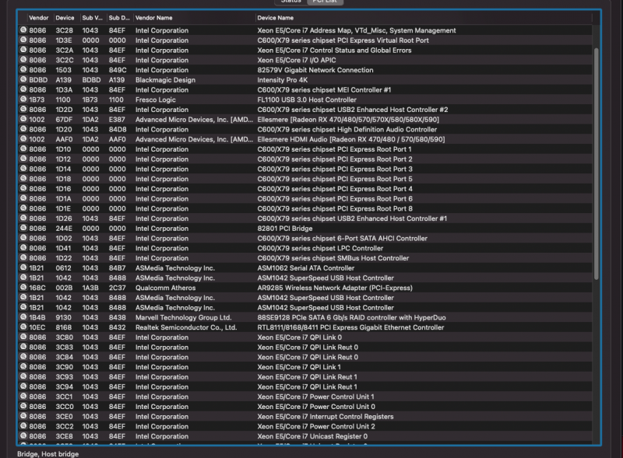
Task: Select the PCI Express Root Port 2 row text
Action: [335, 159]
